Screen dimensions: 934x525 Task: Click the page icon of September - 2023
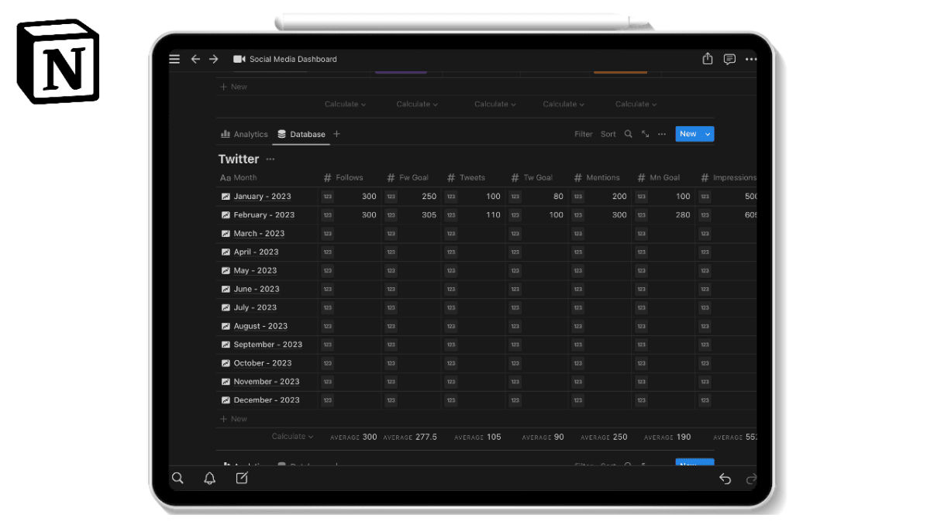tap(226, 345)
